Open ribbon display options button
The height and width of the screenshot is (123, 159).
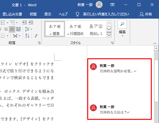[112, 5]
